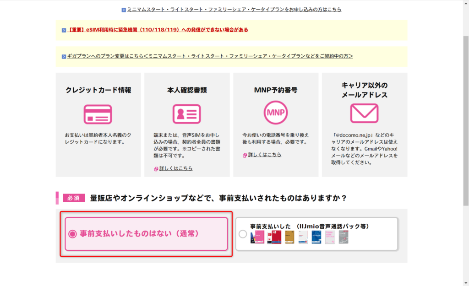Image resolution: width=469 pixels, height=286 pixels.
Task: Click the round MNP icon
Action: (x=275, y=113)
